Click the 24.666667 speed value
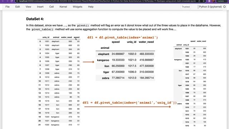Screen dimensions: 229x129 pos(118,54)
